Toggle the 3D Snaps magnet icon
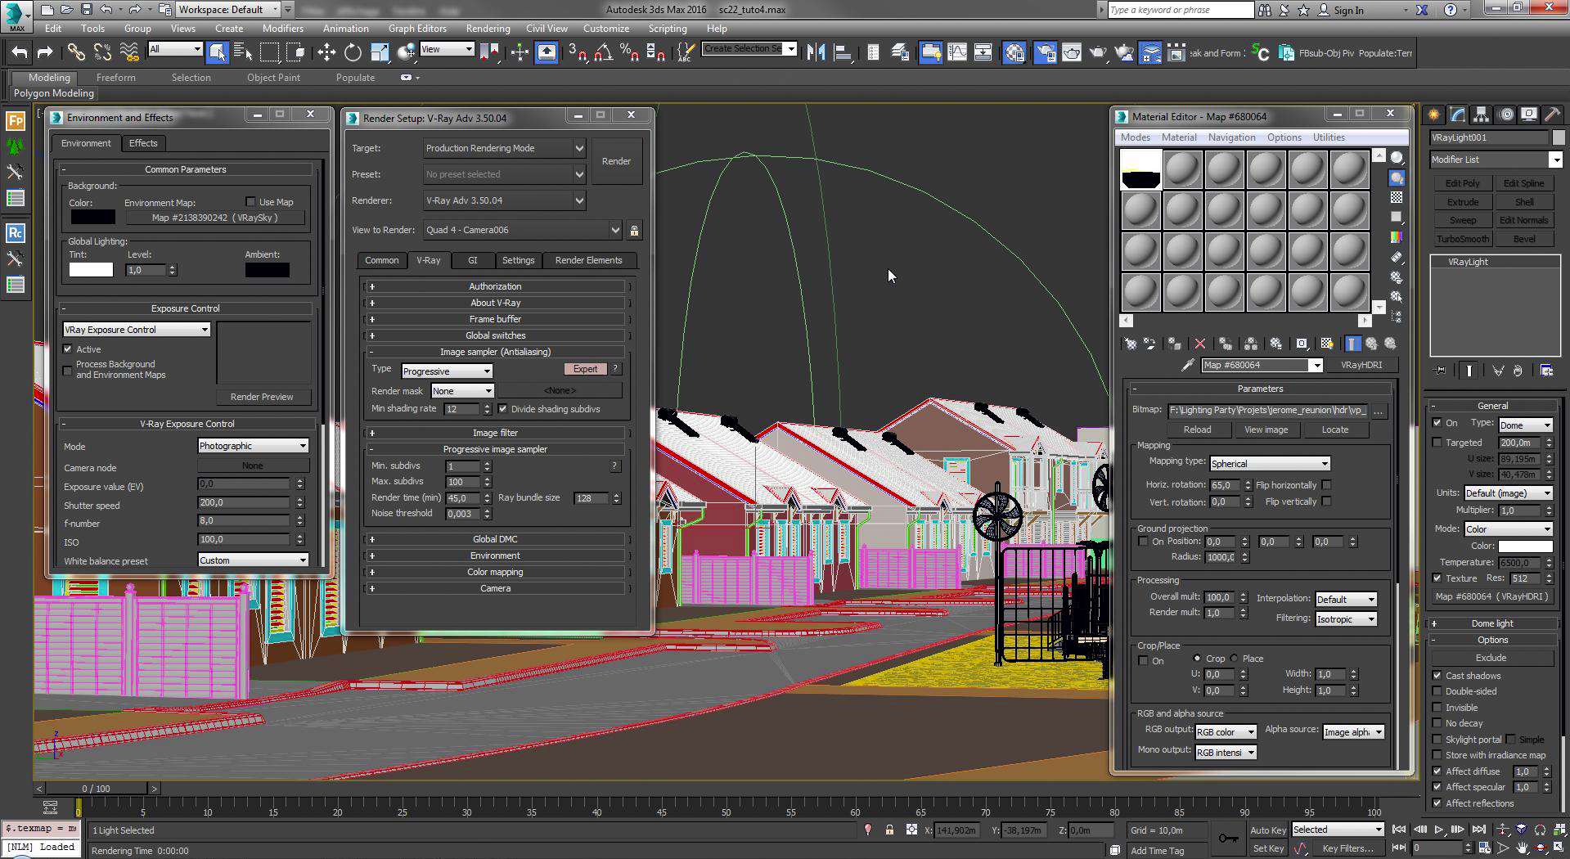This screenshot has height=859, width=1570. [578, 53]
